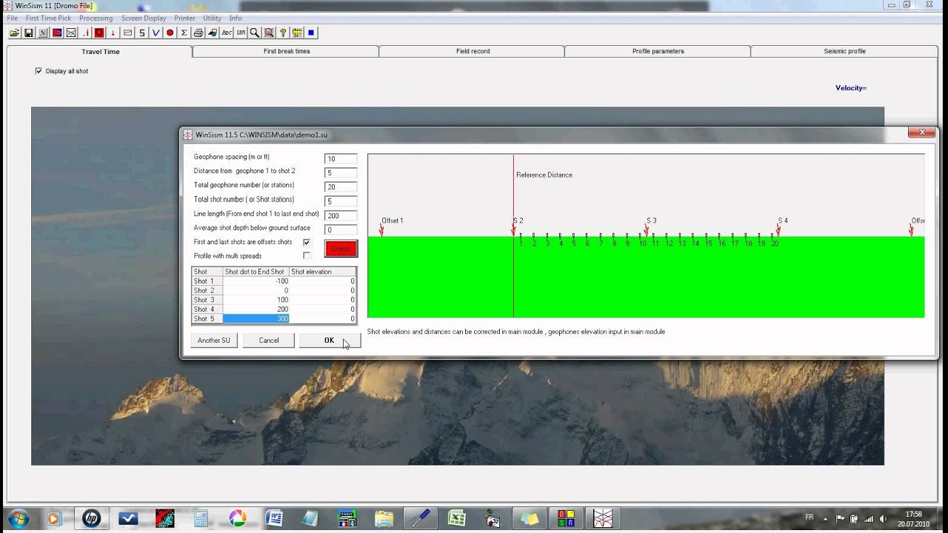Switch to the Field record tab
The height and width of the screenshot is (533, 948).
click(473, 52)
